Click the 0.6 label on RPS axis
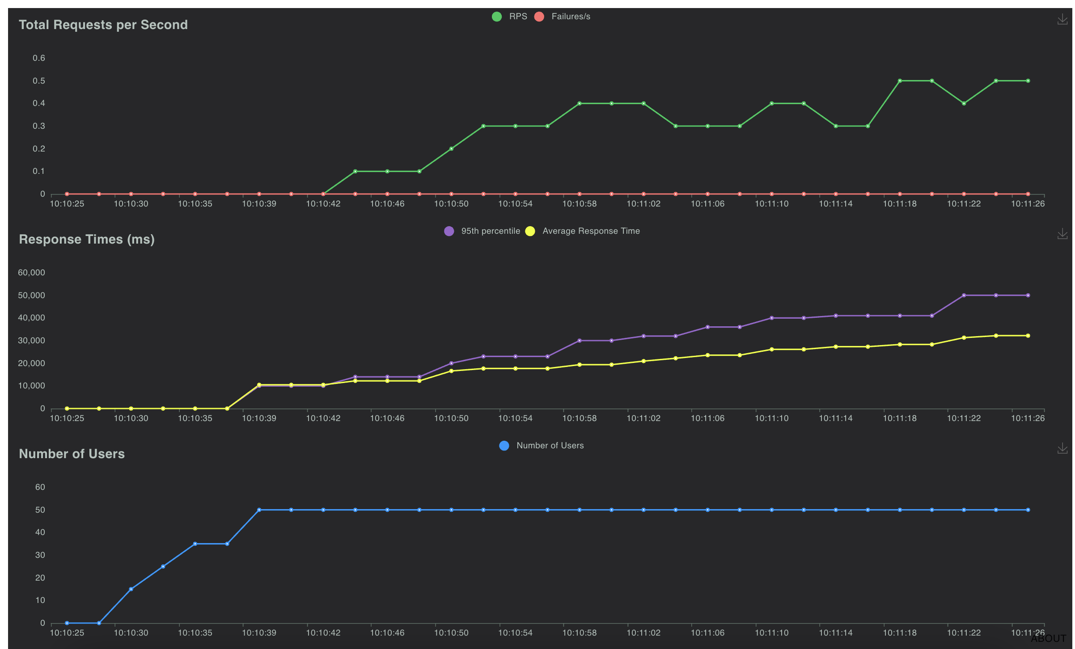The height and width of the screenshot is (649, 1075). [39, 58]
